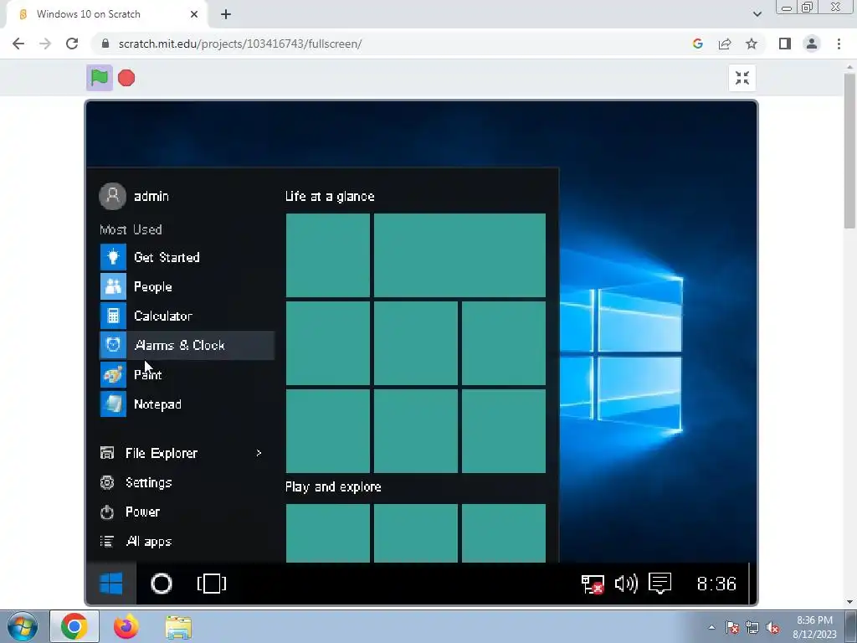
Task: Click the admin user avatar
Action: pos(113,196)
